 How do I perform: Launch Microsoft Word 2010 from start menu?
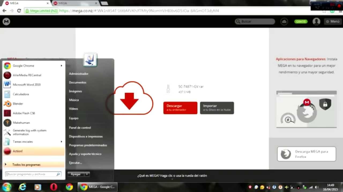click(33, 85)
